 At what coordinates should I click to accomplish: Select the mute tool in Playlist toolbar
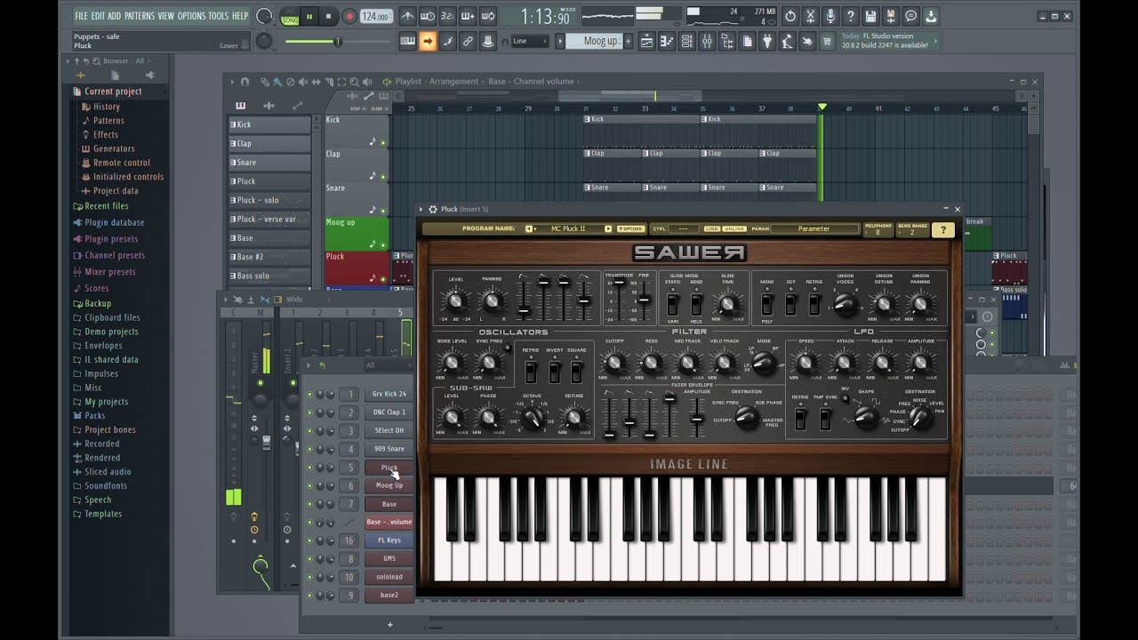tap(302, 82)
